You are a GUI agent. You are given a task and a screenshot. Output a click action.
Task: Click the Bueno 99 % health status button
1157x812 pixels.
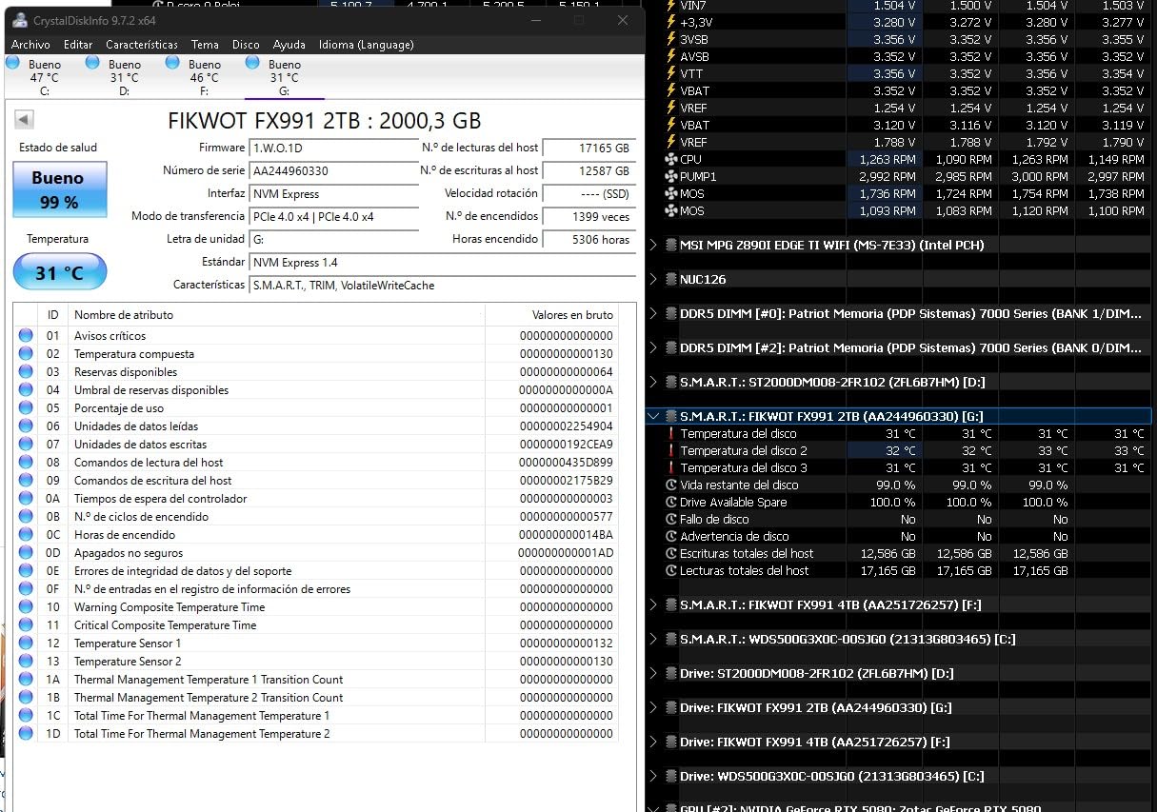click(59, 188)
